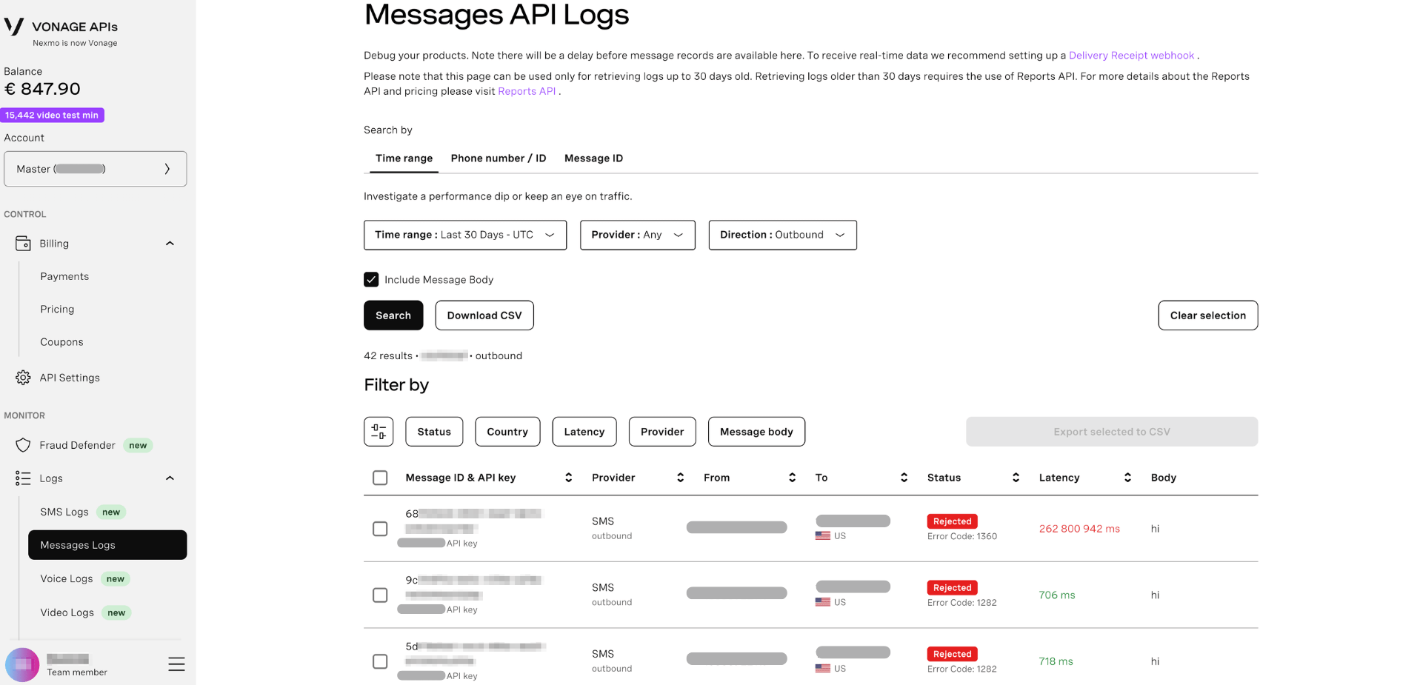Open the filter sliders icon button
Viewport: 1420px width, 685px height.
379,432
